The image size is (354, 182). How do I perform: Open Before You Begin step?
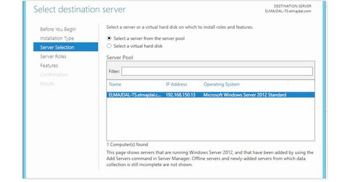coord(58,29)
